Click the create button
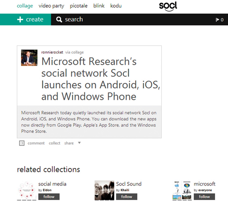This screenshot has height=210, width=228. click(x=26, y=19)
